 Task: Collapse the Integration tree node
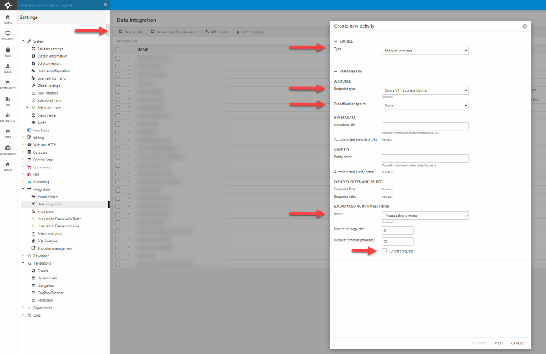[x=23, y=190]
